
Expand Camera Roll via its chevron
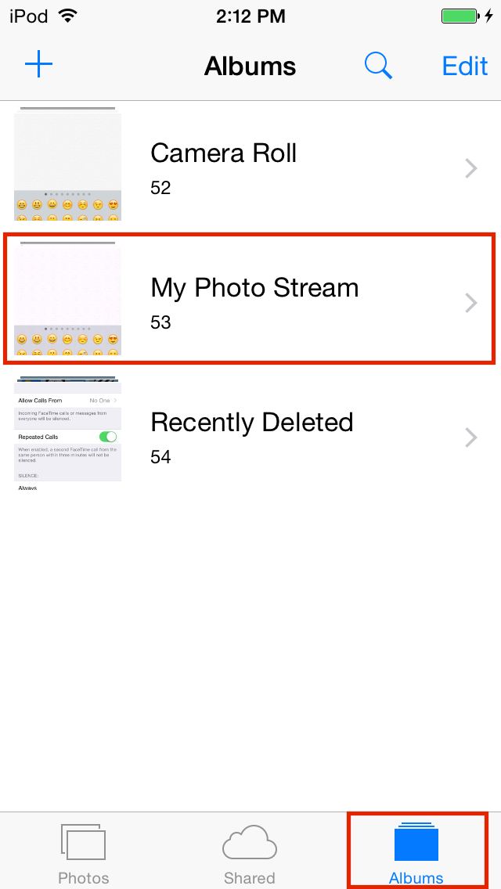click(471, 168)
